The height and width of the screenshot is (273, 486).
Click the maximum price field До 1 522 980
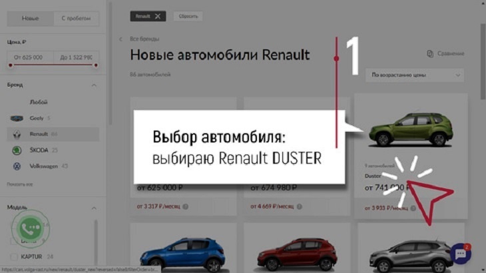coord(77,57)
